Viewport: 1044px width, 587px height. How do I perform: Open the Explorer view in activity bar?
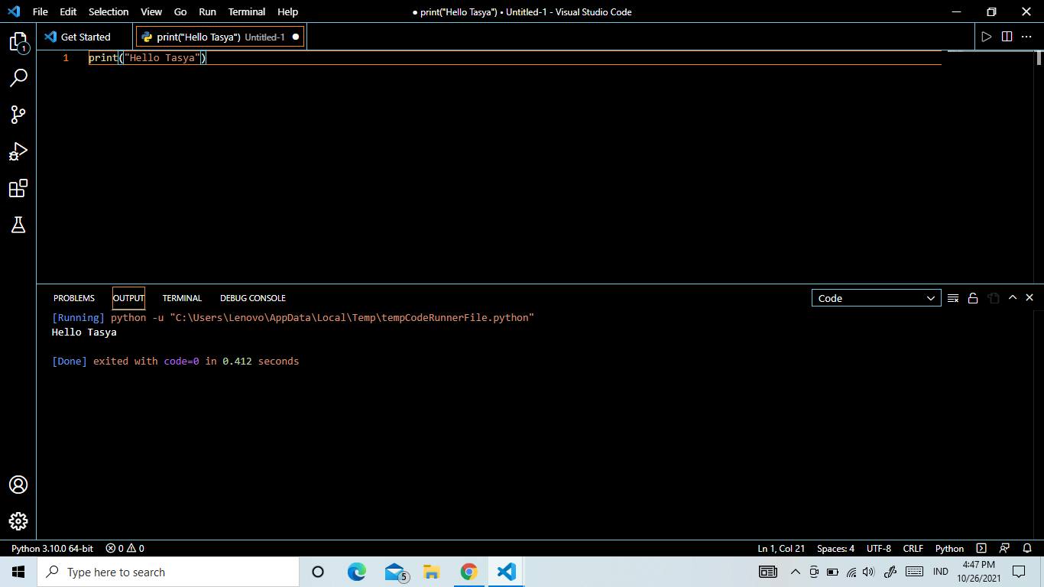point(18,42)
